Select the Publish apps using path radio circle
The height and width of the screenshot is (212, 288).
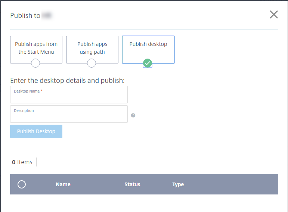tap(92, 63)
